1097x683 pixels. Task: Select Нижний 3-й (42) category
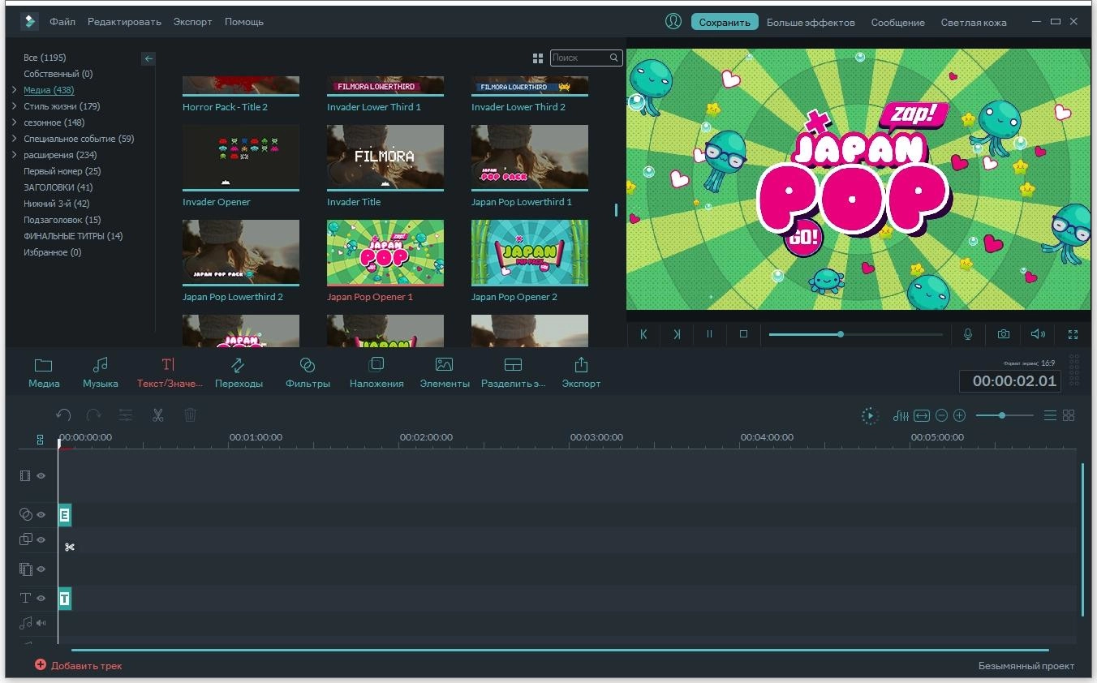click(56, 204)
